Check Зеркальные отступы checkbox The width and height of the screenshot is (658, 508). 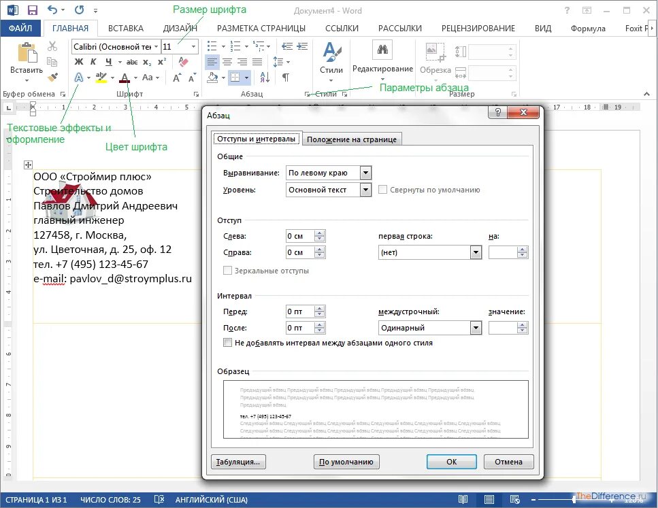point(227,271)
